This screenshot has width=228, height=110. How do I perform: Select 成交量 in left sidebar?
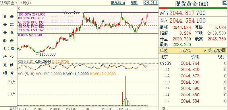pyautogui.click(x=8, y=49)
